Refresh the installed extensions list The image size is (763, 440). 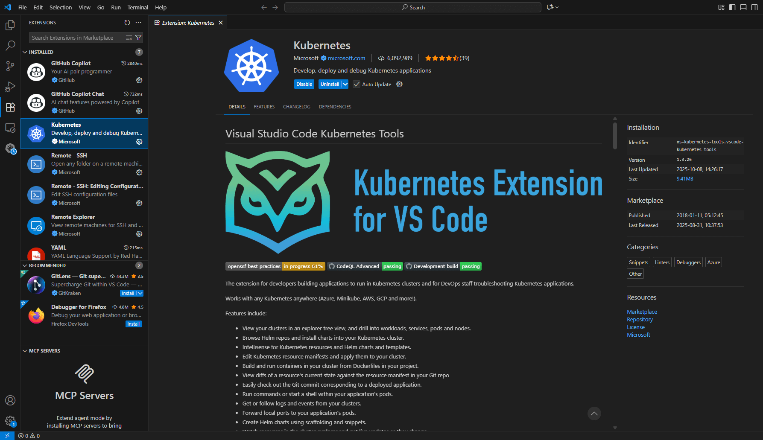click(x=127, y=23)
